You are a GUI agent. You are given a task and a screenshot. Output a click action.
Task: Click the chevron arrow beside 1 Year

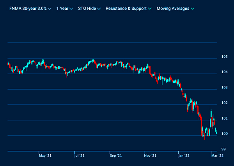click(71, 9)
